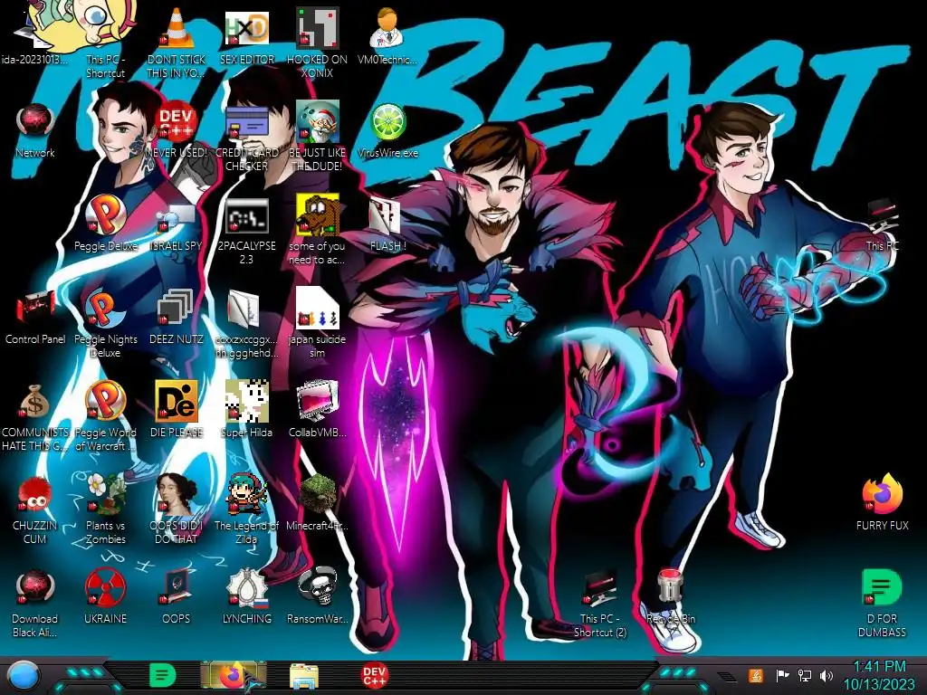Open Action Center flag tray icon
The height and width of the screenshot is (695, 927).
click(x=781, y=675)
